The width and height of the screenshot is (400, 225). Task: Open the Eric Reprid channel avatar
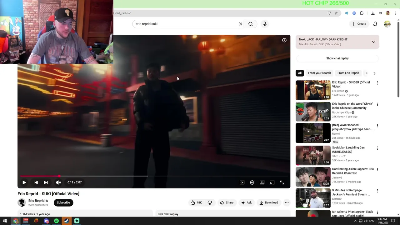click(x=22, y=203)
